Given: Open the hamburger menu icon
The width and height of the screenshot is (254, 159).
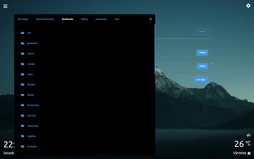Looking at the screenshot, I should pos(5,6).
